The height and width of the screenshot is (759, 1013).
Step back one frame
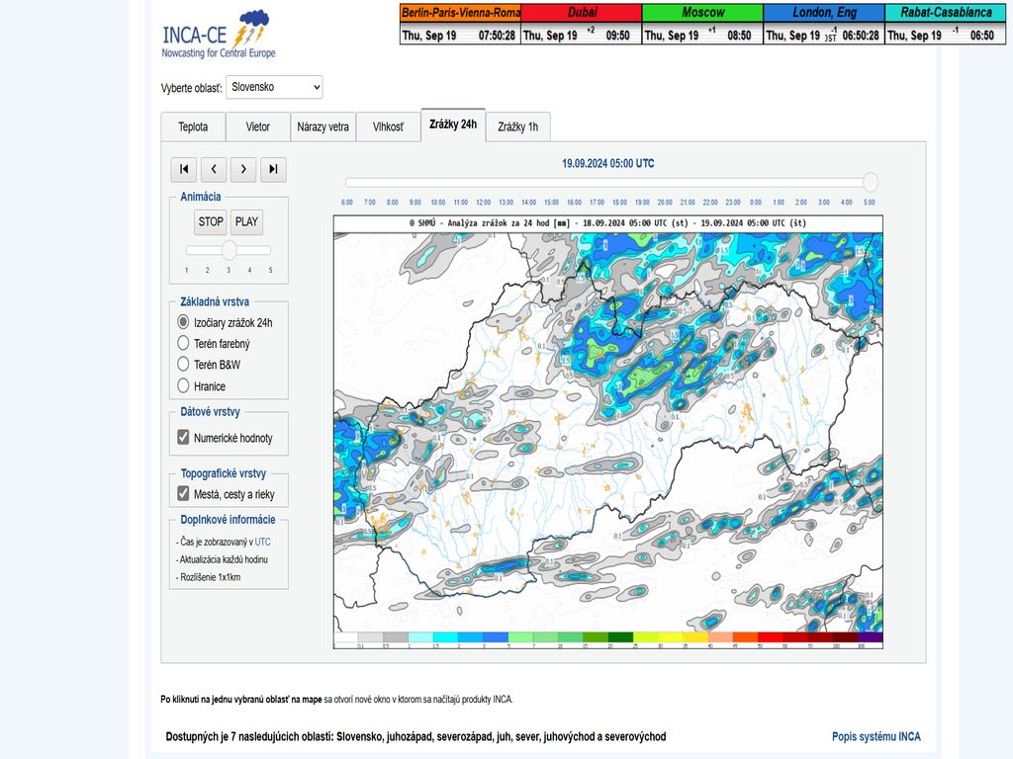coord(214,169)
